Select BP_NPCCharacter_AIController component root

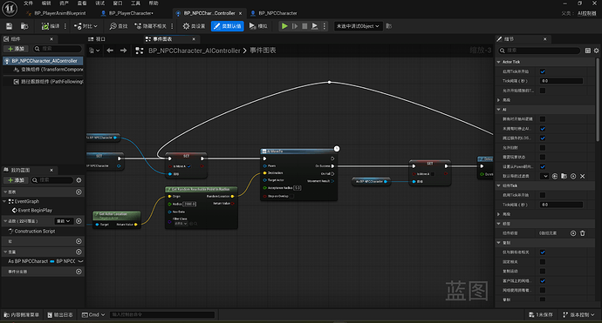click(x=43, y=61)
